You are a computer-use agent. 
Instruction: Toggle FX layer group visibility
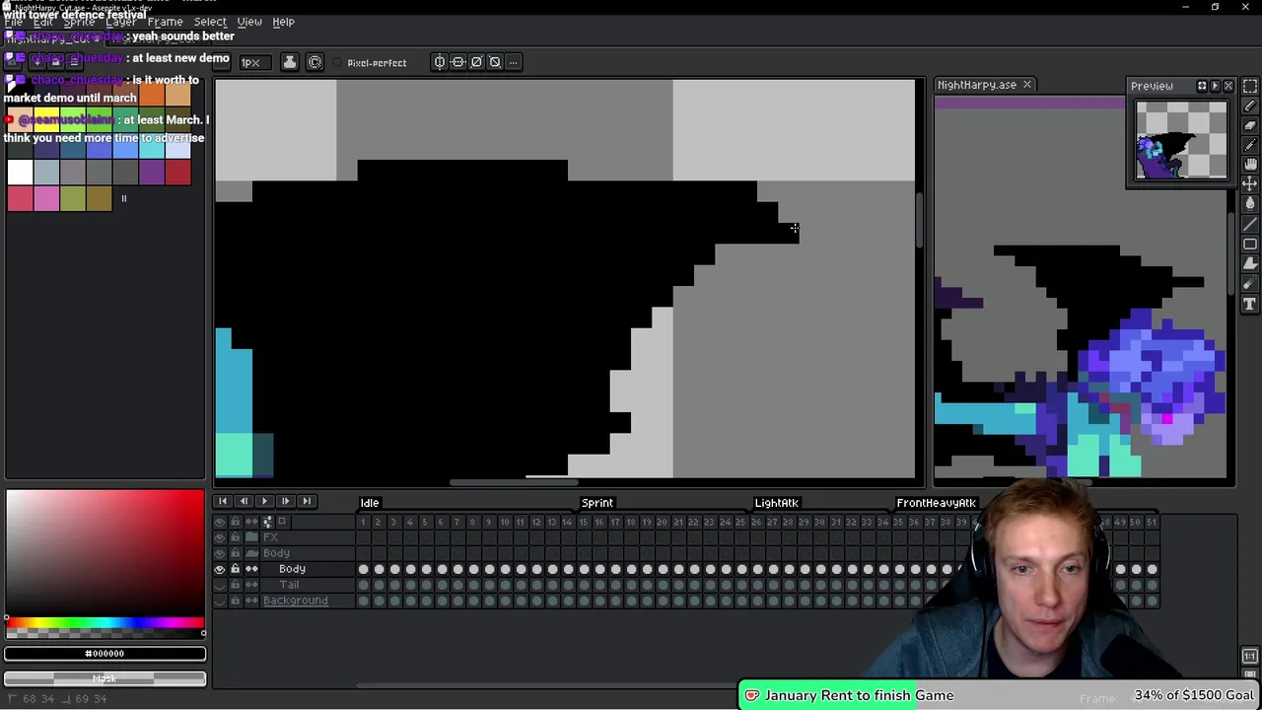(220, 537)
